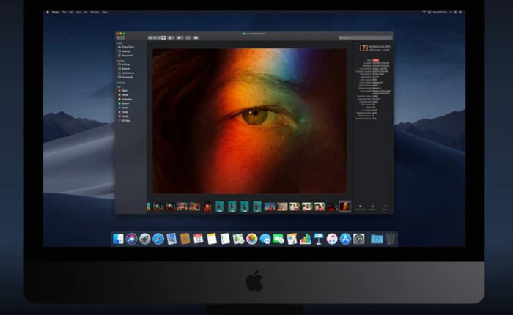Filter by the red Work tag

click(x=123, y=91)
